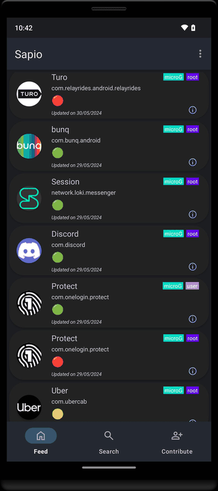This screenshot has width=218, height=491.
Task: Switch to the Search tab
Action: 108,442
